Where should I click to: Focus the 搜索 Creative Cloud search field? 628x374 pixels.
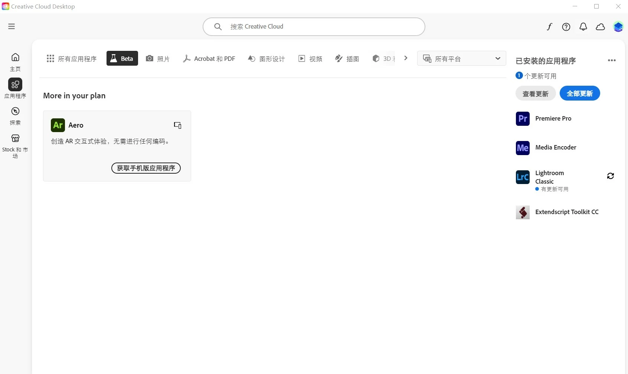pos(314,27)
